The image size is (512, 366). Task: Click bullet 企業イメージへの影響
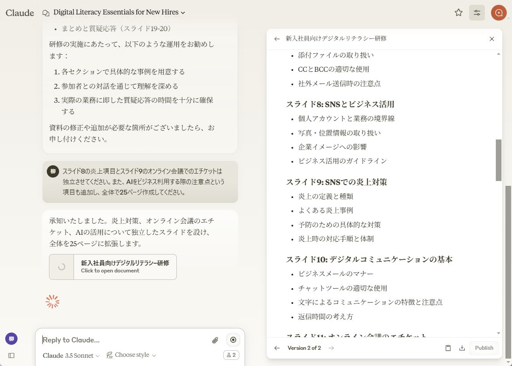332,147
